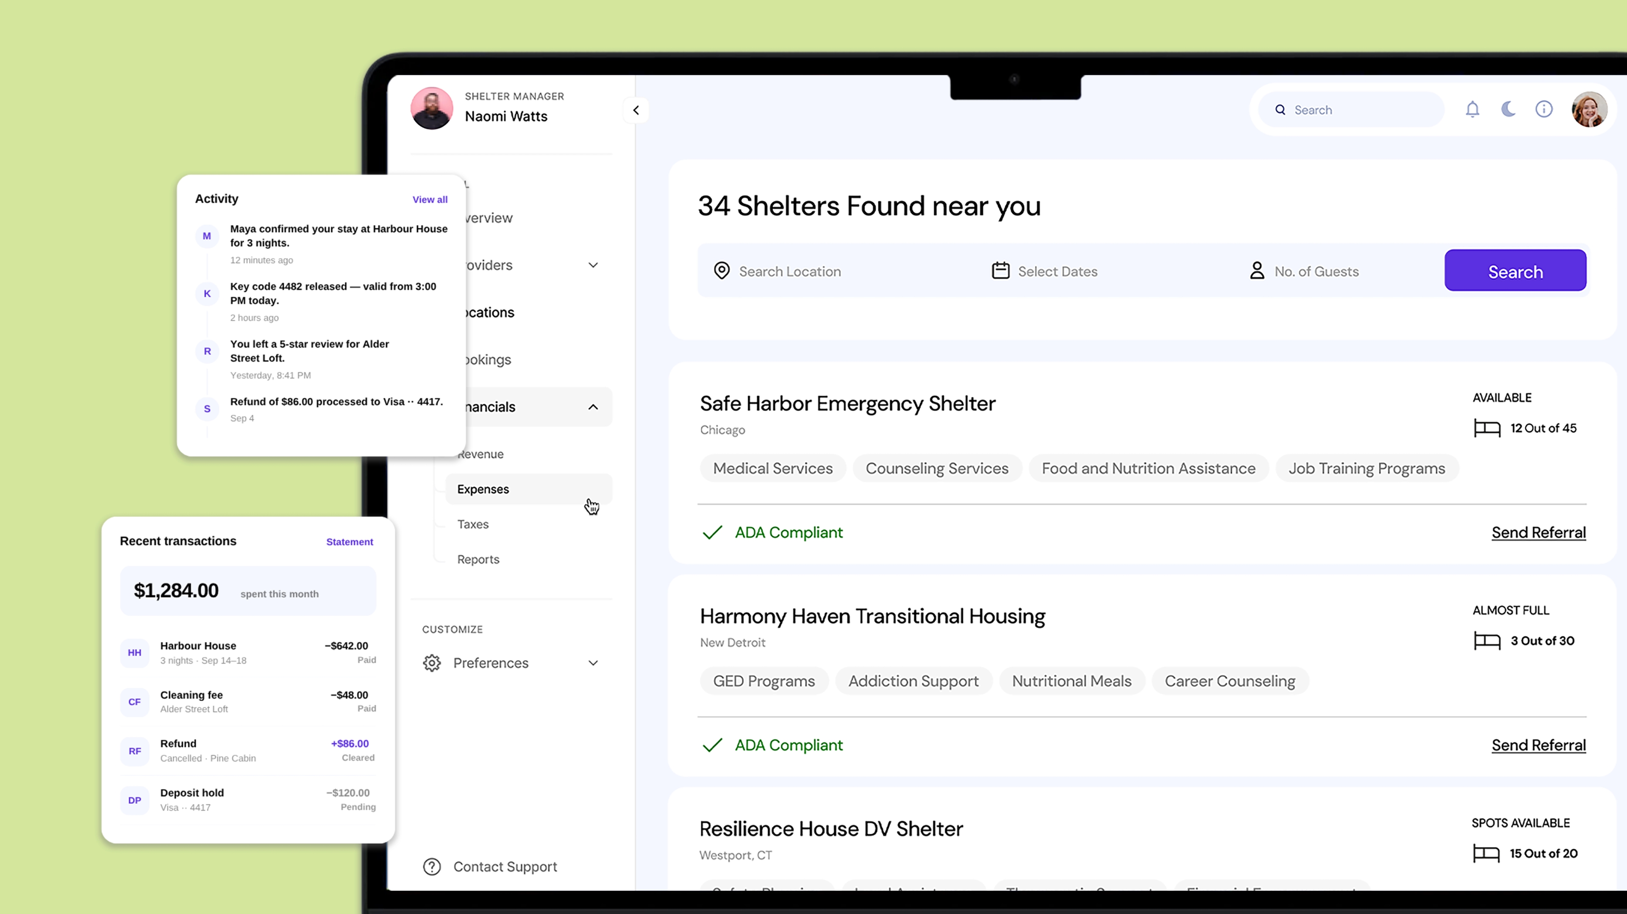This screenshot has height=914, width=1627.
Task: Click the calendar icon beside Select Dates
Action: [x=1000, y=271]
